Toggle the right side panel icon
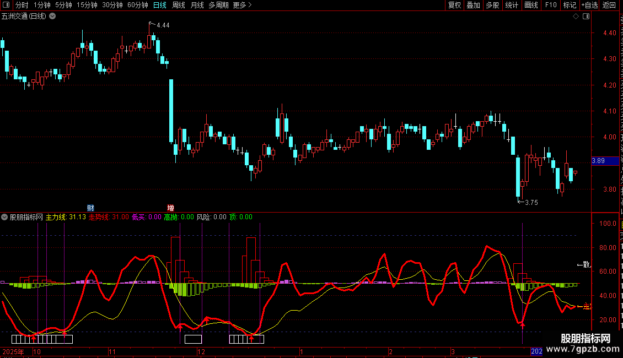 point(586,17)
